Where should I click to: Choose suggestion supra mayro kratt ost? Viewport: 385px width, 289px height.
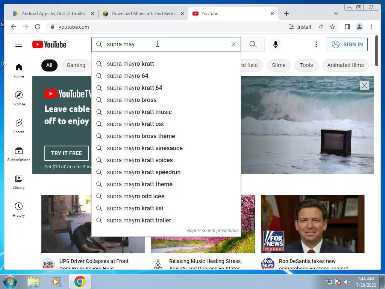coord(166,124)
